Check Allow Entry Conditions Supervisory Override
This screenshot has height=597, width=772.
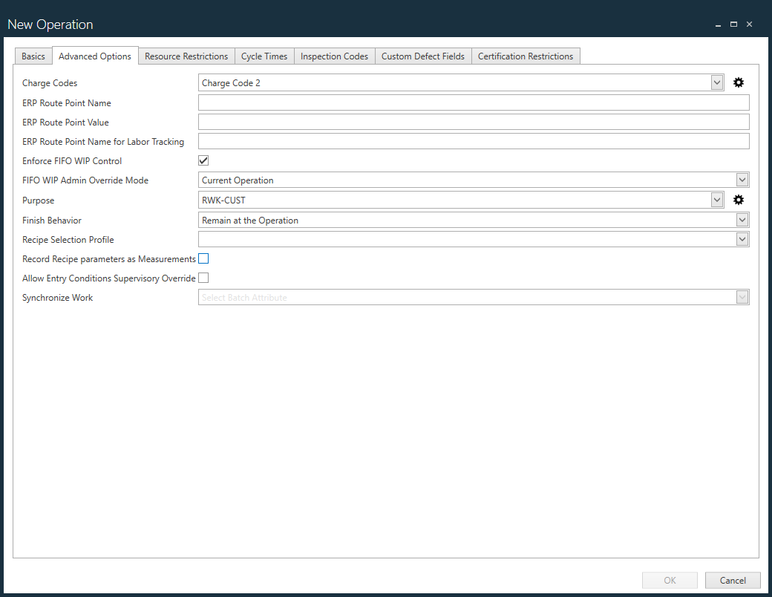click(203, 278)
